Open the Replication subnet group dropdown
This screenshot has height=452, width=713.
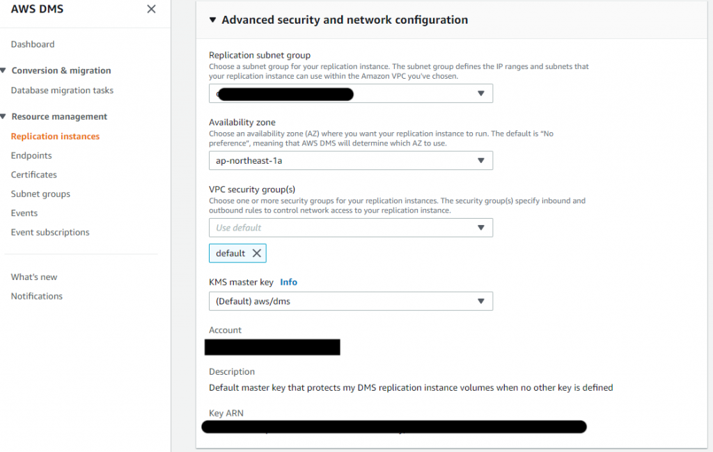tap(480, 93)
